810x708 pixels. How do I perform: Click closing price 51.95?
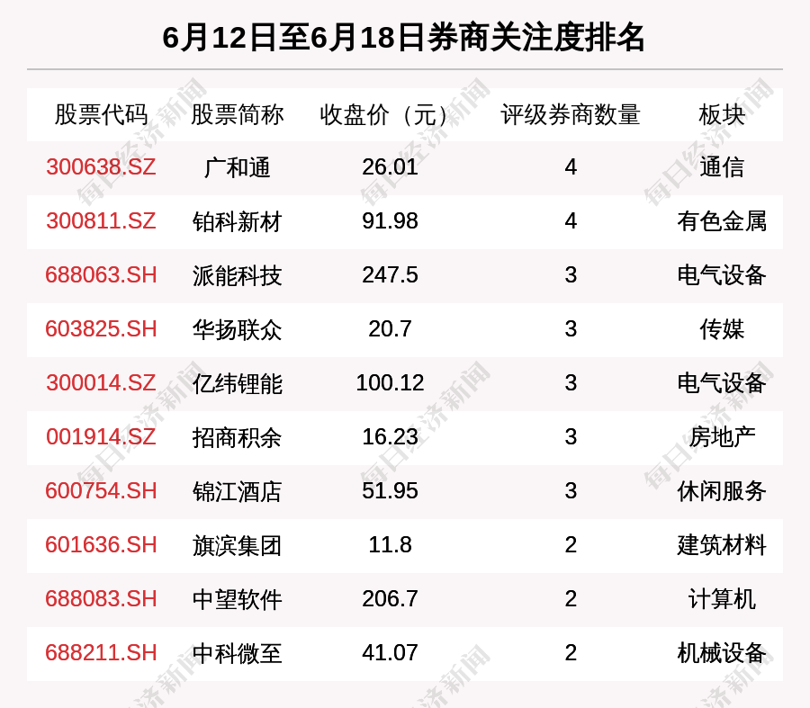pos(390,490)
